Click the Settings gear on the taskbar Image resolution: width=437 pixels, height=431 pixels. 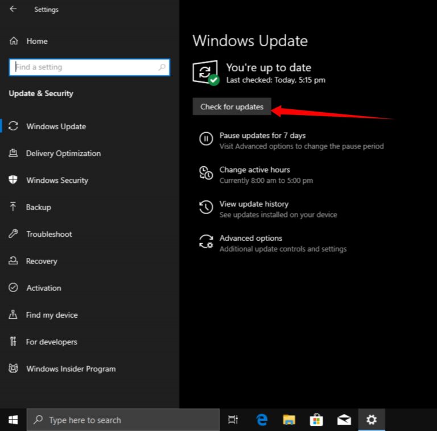372,420
